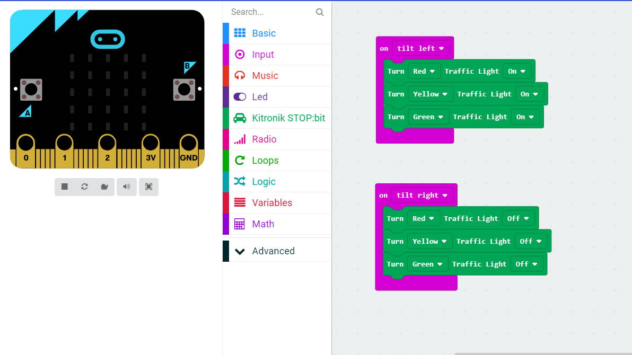
Task: Launch simulator in full screen
Action: pos(149,187)
